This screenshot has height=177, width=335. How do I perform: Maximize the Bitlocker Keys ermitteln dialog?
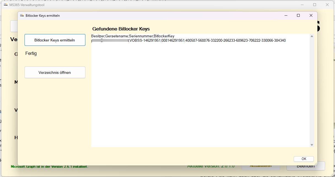coord(298,16)
